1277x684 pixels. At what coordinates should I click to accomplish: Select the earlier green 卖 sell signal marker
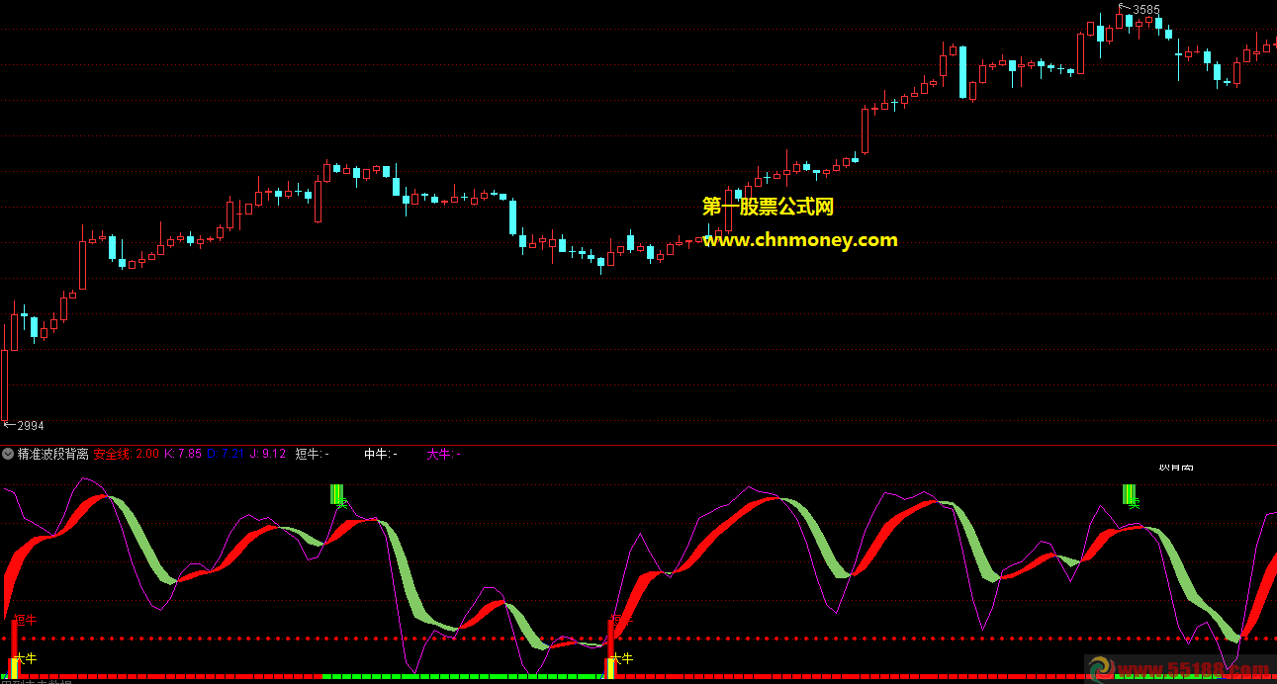tap(339, 494)
